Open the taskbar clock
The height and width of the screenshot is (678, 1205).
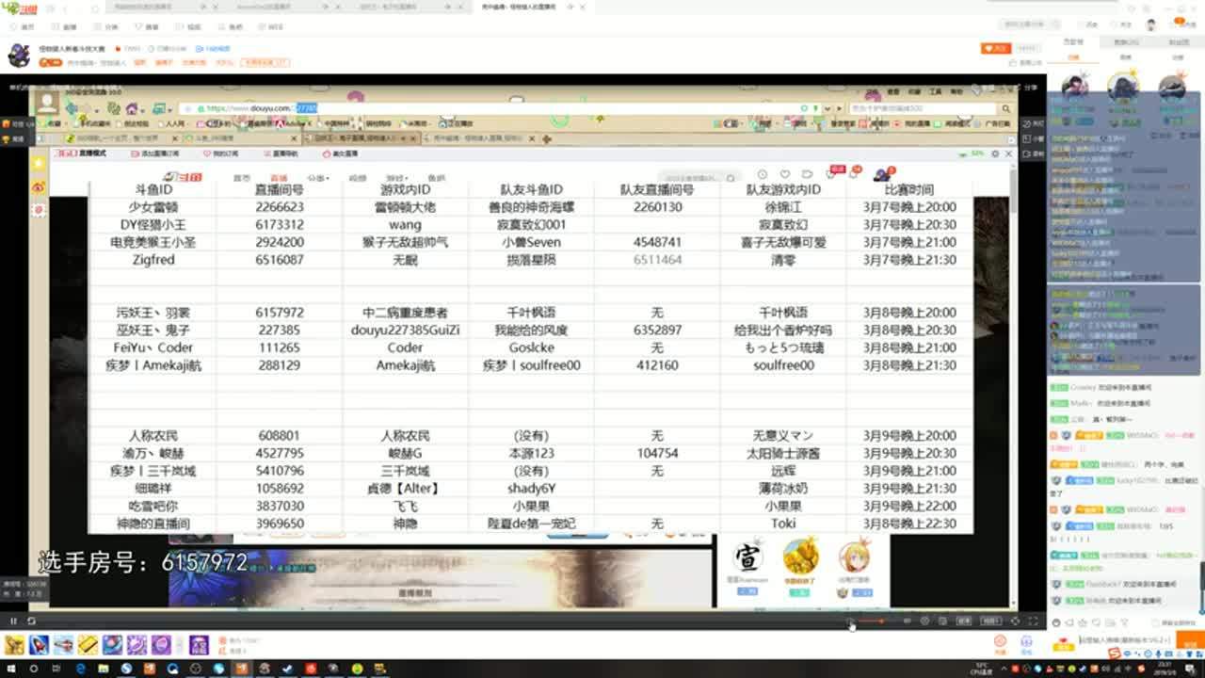tap(1166, 669)
